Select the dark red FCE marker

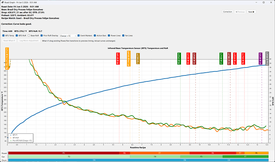[229, 58]
